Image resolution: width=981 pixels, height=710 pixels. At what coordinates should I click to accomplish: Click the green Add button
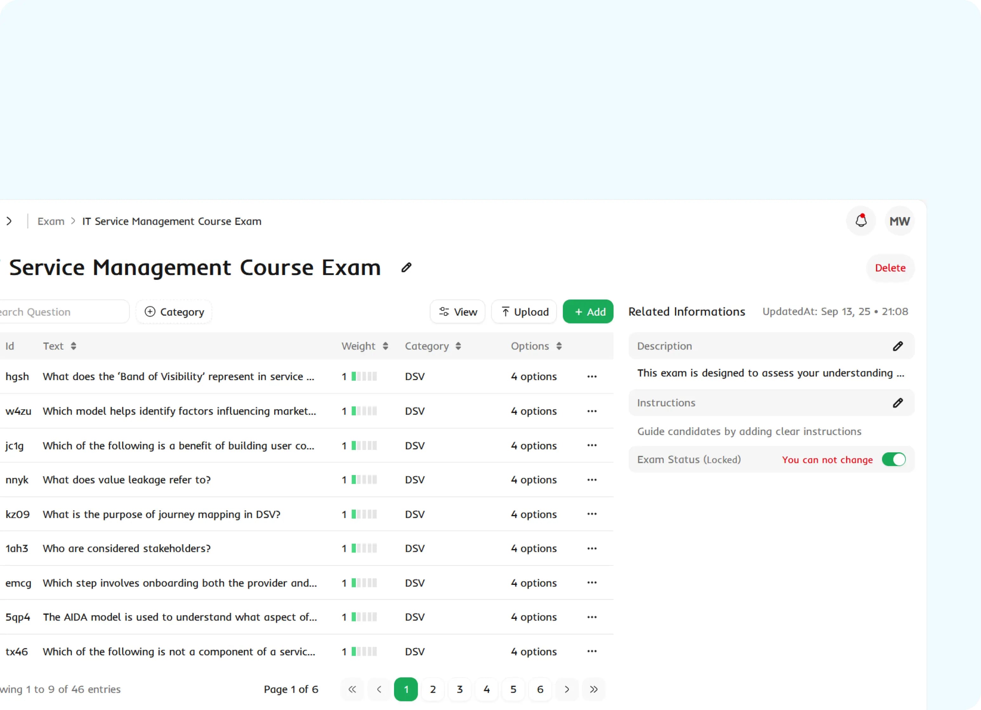pos(588,312)
